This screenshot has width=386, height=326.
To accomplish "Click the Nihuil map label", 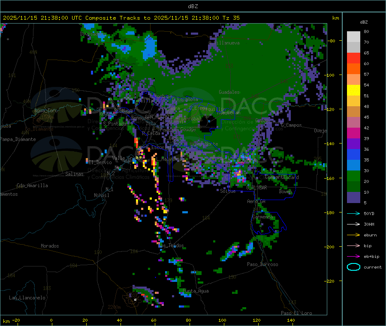I will [101, 195].
